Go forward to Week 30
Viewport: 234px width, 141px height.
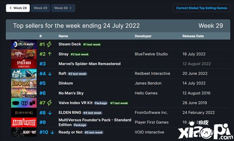pyautogui.click(x=63, y=8)
